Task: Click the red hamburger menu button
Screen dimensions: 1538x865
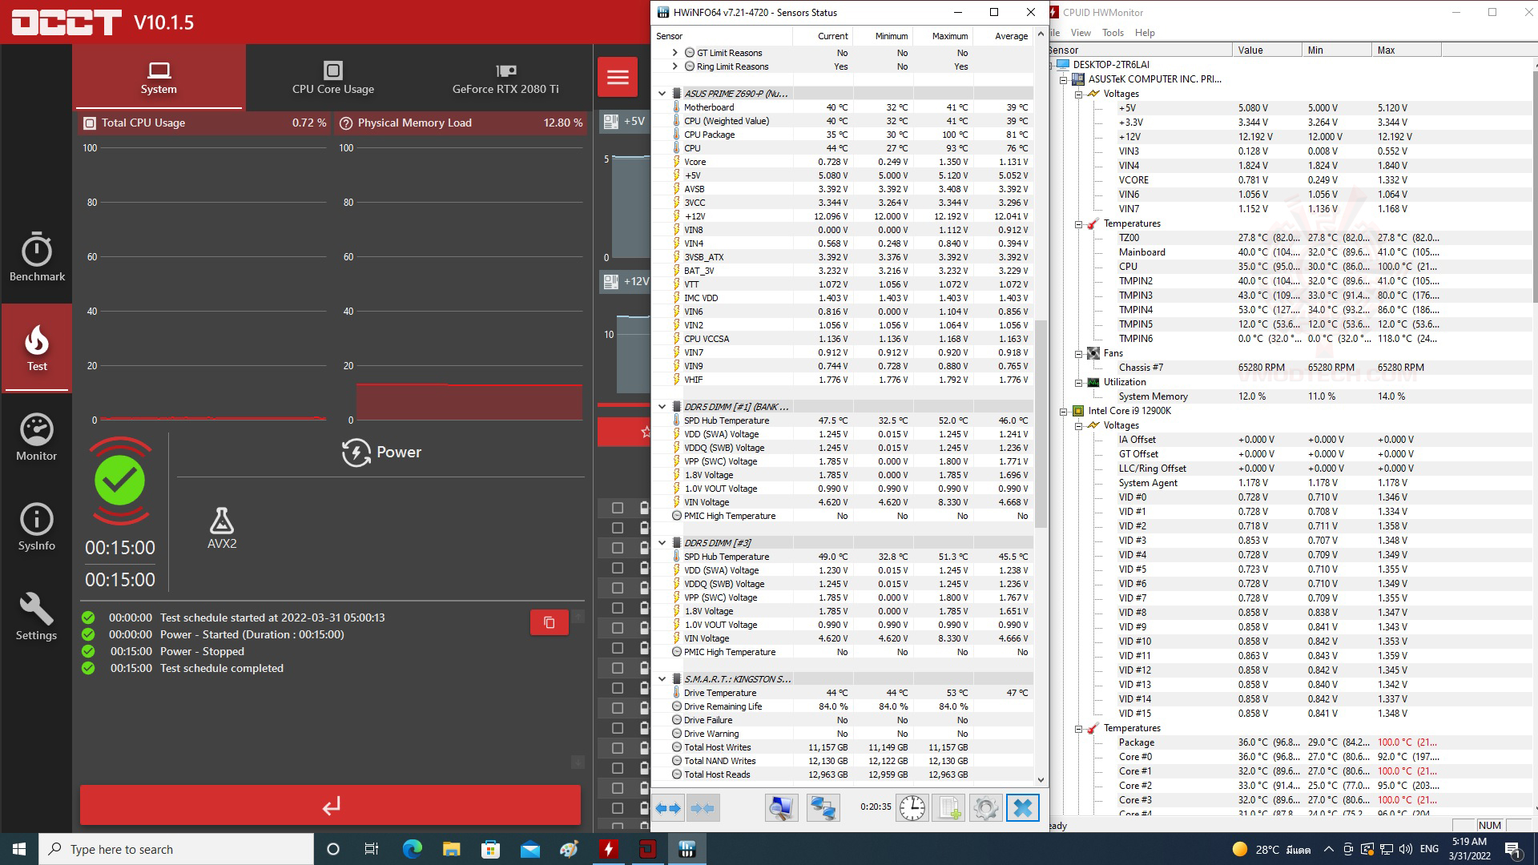Action: pyautogui.click(x=618, y=77)
